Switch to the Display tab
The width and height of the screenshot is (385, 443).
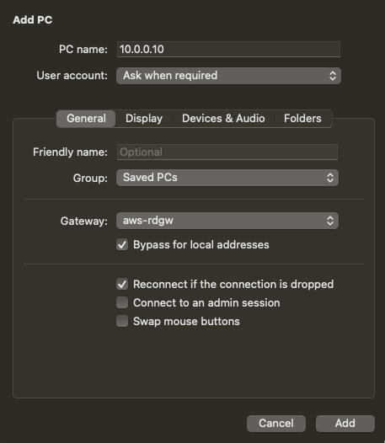(x=144, y=119)
